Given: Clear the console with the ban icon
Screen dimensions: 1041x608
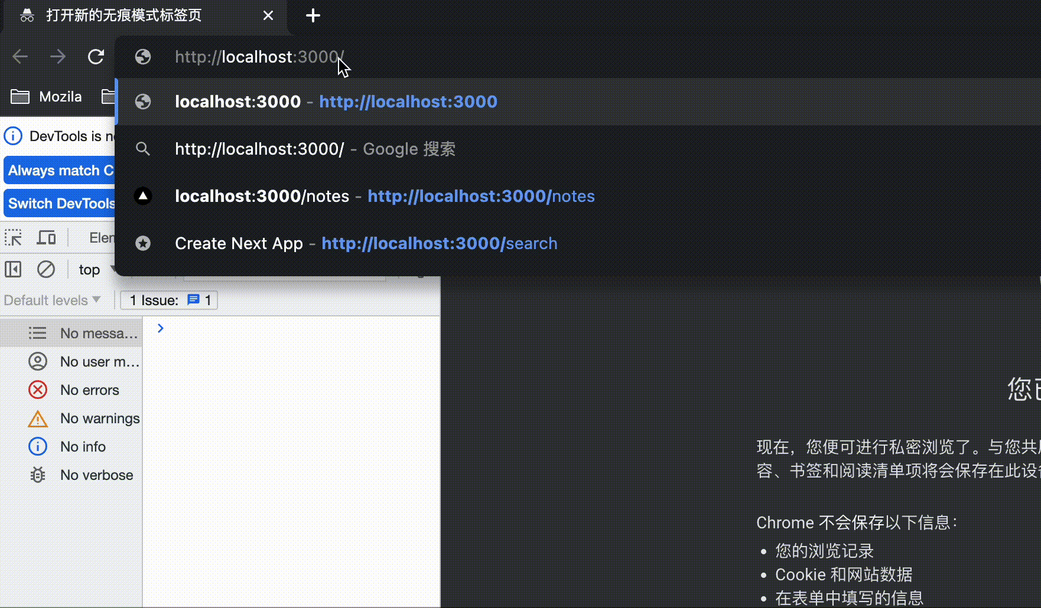Looking at the screenshot, I should pyautogui.click(x=46, y=269).
